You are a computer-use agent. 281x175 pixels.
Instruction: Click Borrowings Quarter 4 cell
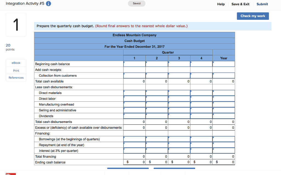point(201,139)
